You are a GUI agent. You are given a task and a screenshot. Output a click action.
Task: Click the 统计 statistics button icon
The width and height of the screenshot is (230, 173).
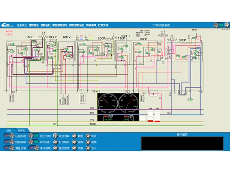(89, 136)
